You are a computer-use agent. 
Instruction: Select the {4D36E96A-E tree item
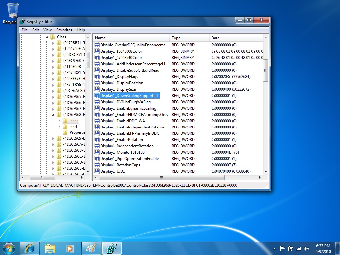[74, 144]
